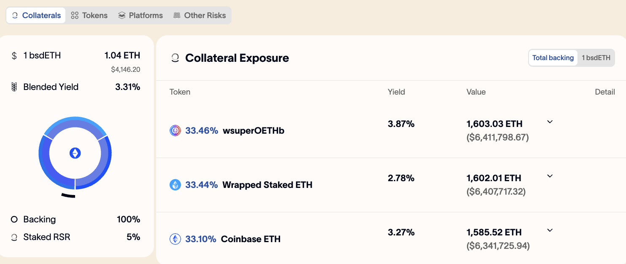Viewport: 626px width, 264px height.
Task: Expand wsuperOETHb detail chevron
Action: pyautogui.click(x=550, y=122)
